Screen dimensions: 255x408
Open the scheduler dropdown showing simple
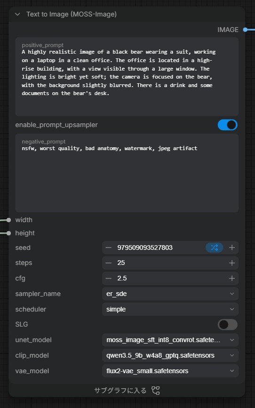[170, 309]
